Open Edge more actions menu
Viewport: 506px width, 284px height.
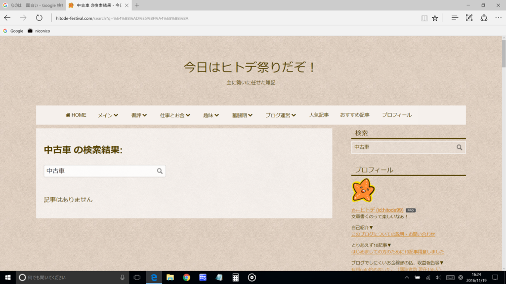coord(498,18)
